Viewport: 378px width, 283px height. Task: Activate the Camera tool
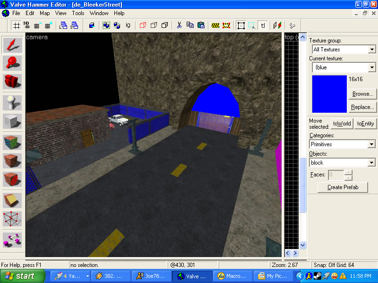[x=12, y=81]
